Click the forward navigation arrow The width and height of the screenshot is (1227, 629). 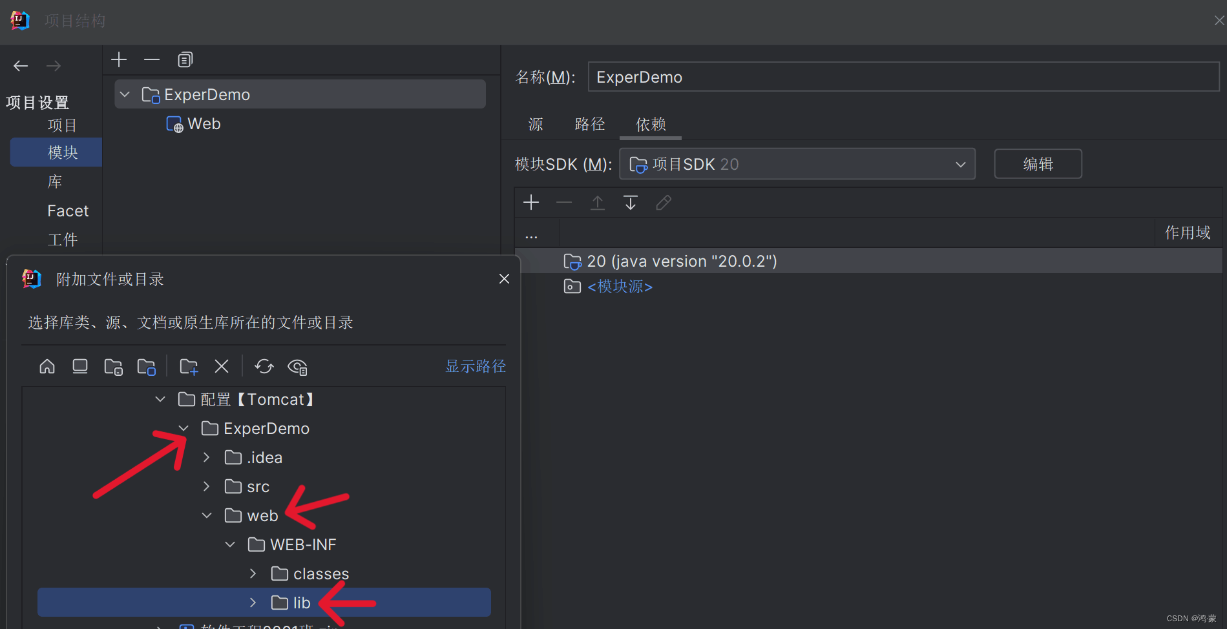click(54, 66)
